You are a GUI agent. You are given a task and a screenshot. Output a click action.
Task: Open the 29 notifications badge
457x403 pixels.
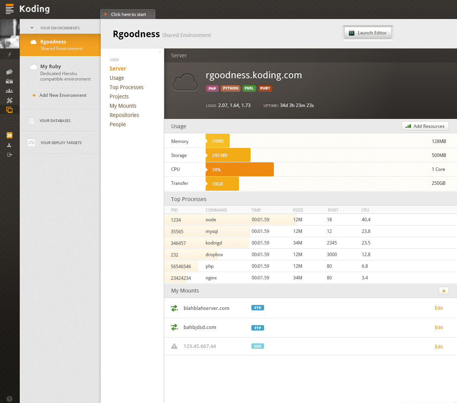(9, 135)
